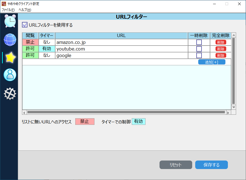Toggle 許可 browse status for google
Screen dimensions: 246x180
[30, 55]
